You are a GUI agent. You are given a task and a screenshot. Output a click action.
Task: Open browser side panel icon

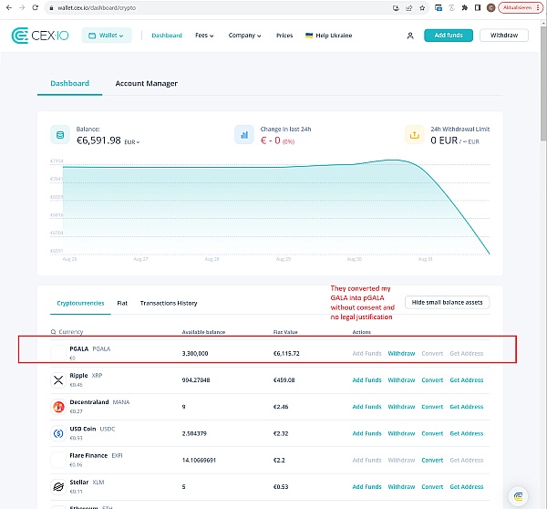tap(478, 7)
